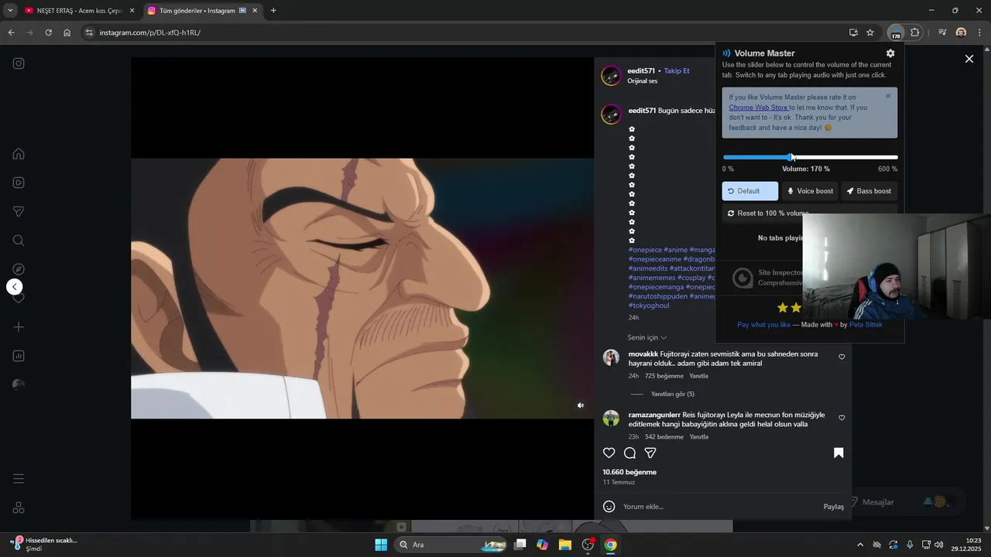Viewport: 991px width, 557px height.
Task: Open a new browser tab
Action: tap(273, 11)
